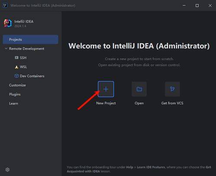
Task: Click the IntelliJ IDEA logo in sidebar
Action: (x=8, y=23)
